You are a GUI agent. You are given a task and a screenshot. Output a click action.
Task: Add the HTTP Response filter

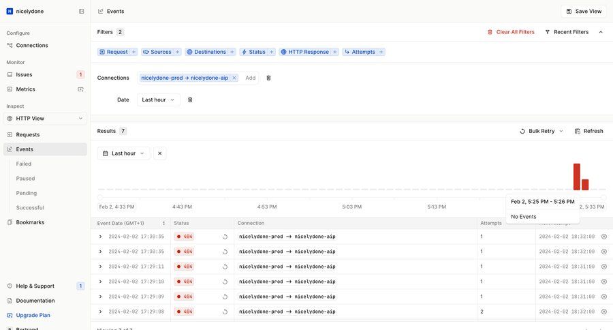[x=309, y=52]
